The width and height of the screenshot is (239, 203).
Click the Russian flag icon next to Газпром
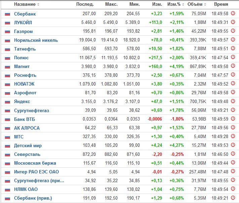coord(7,32)
